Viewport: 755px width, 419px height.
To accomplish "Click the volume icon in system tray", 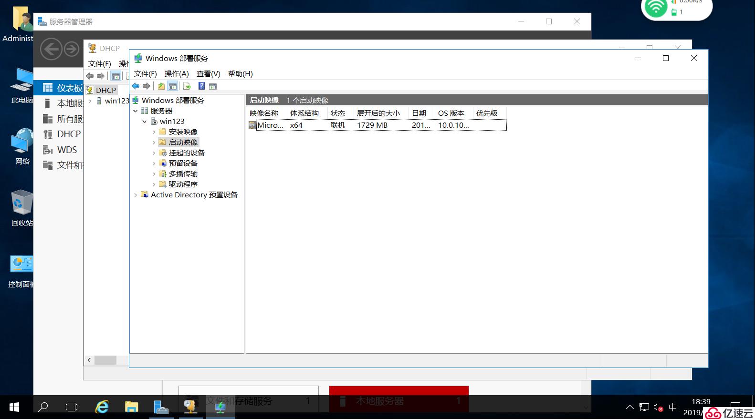I will pyautogui.click(x=659, y=408).
